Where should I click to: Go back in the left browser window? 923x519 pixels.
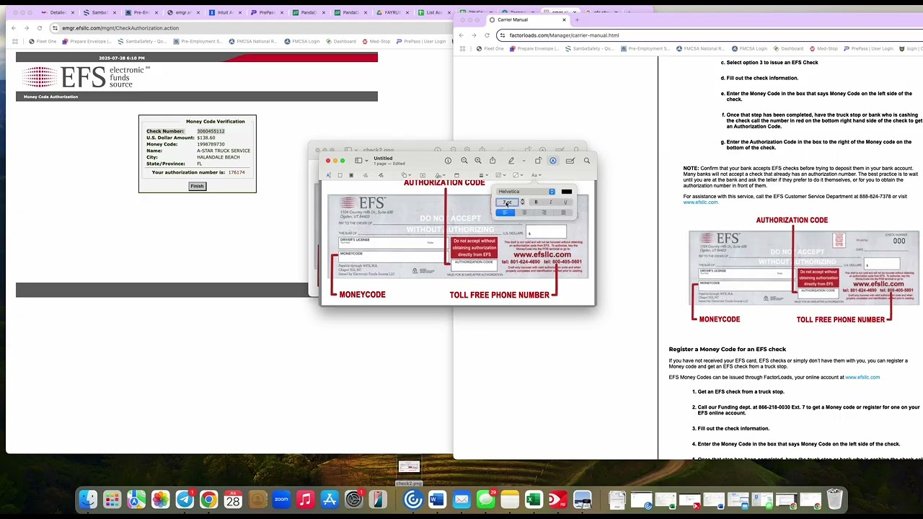(14, 28)
